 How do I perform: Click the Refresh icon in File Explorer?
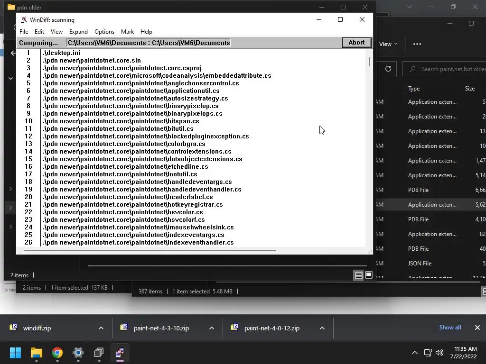pyautogui.click(x=388, y=69)
